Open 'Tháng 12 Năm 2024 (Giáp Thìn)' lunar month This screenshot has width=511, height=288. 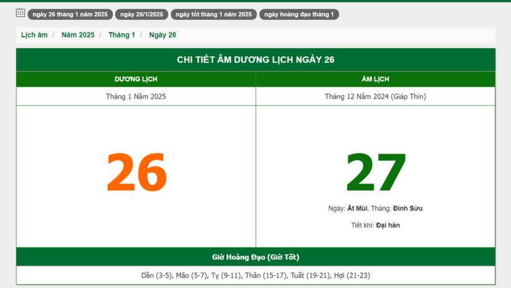pyautogui.click(x=375, y=97)
